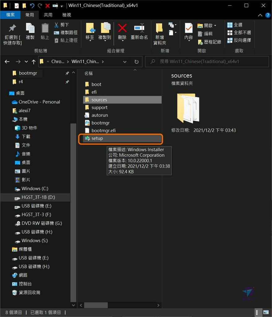Screen dimensions: 272x317
Task: Open Easy access dropdown in 新增 group
Action: tap(173, 33)
